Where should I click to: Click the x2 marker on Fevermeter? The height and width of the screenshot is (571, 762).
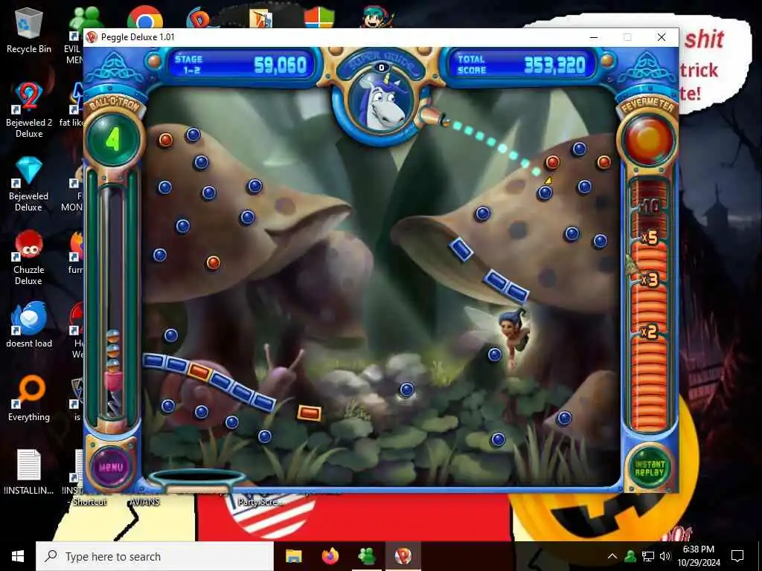click(x=650, y=332)
